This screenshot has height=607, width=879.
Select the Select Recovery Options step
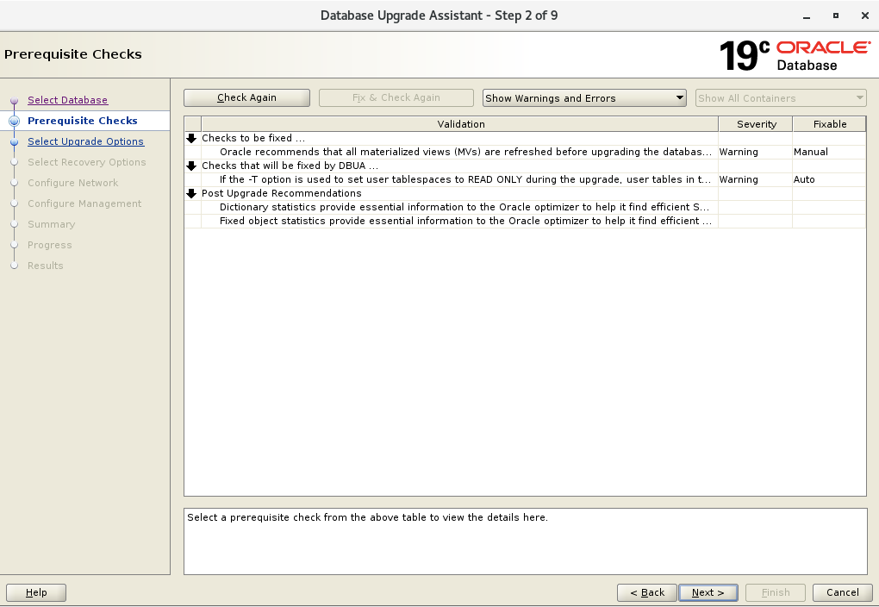pos(87,162)
